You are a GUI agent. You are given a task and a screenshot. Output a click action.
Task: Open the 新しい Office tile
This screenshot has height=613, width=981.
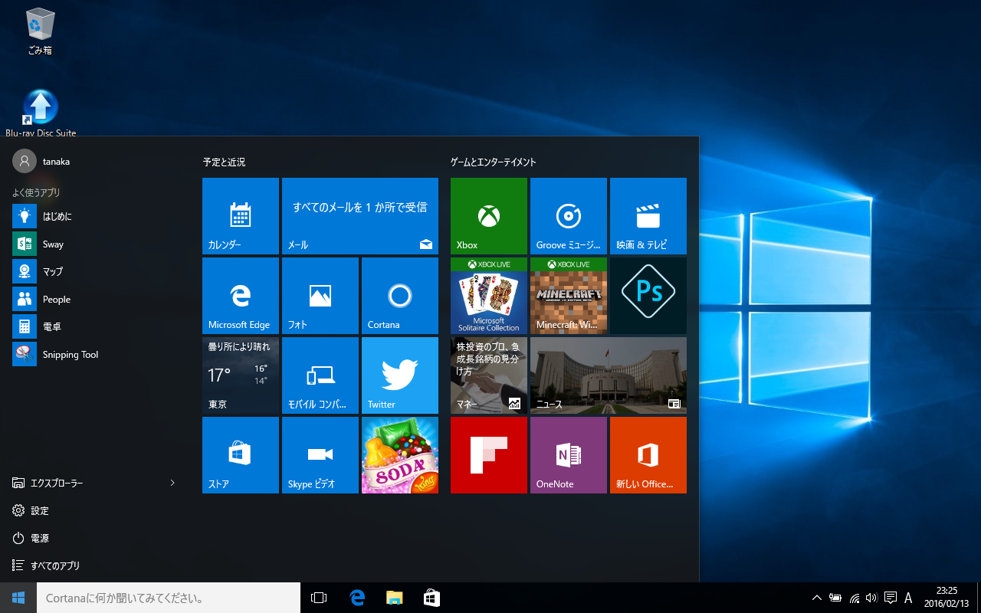(x=648, y=455)
